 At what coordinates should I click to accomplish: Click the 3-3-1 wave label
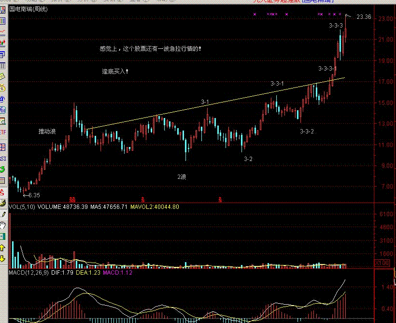(x=277, y=84)
